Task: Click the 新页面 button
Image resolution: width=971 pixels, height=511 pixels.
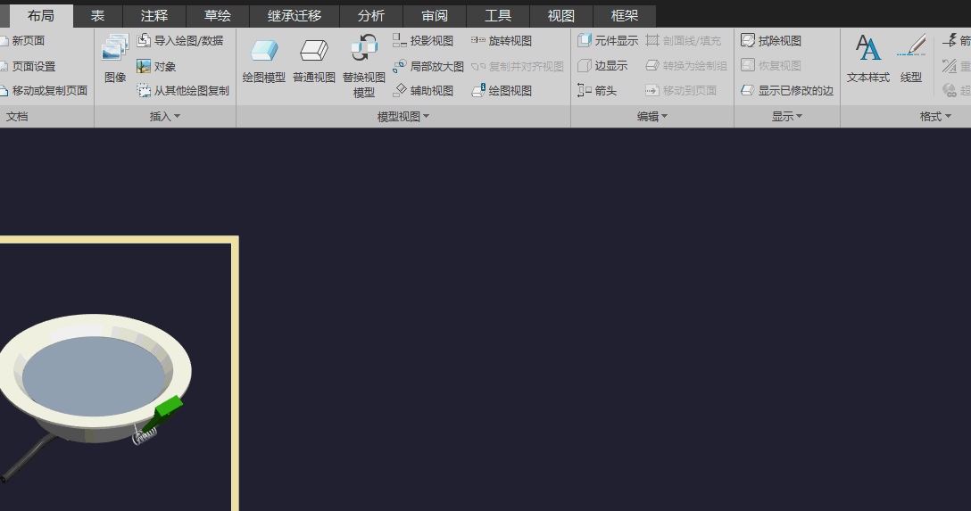Action: [22, 41]
